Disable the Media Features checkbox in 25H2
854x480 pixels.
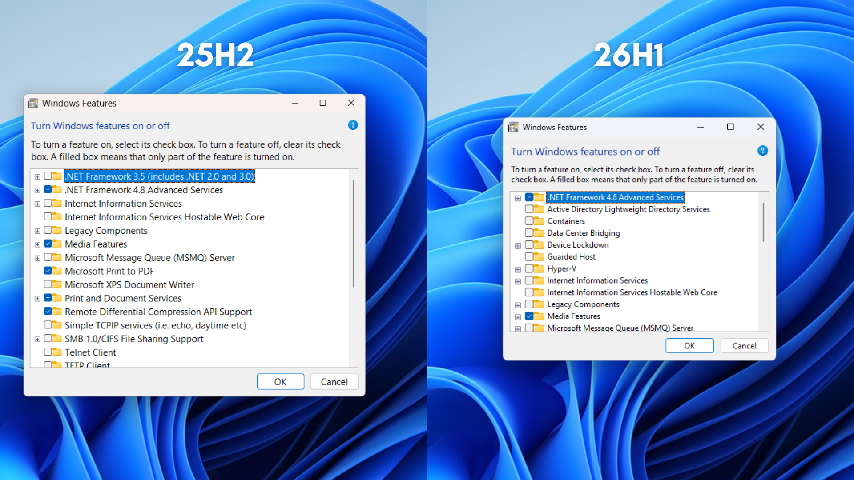point(48,244)
